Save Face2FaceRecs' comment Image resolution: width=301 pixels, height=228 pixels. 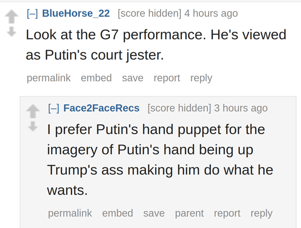[x=154, y=213]
